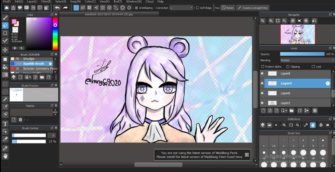Zoom in within the Navigator panel
This screenshot has width=335, height=172.
coord(271,21)
